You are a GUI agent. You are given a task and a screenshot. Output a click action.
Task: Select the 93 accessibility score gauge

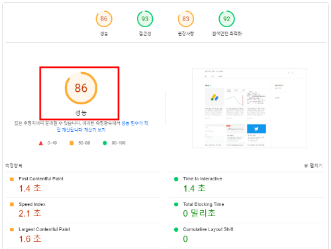click(145, 19)
